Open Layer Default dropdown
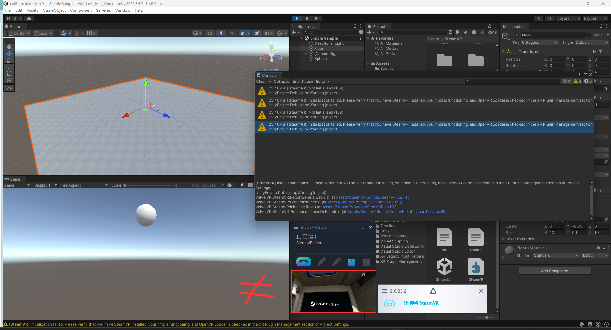Viewport: 611px width, 330px height. click(x=592, y=43)
